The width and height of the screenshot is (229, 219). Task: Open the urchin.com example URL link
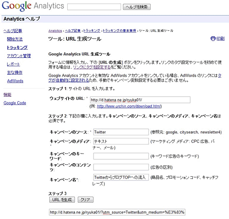(129, 106)
